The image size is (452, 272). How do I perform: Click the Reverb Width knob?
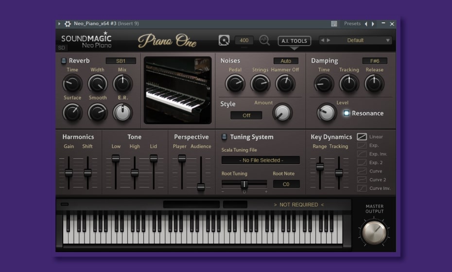(97, 84)
